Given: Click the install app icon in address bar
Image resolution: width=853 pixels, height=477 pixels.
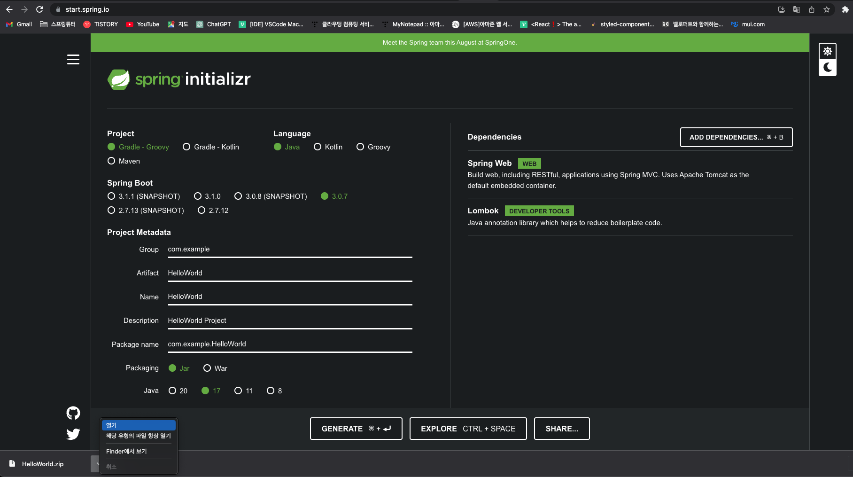Looking at the screenshot, I should [x=782, y=9].
